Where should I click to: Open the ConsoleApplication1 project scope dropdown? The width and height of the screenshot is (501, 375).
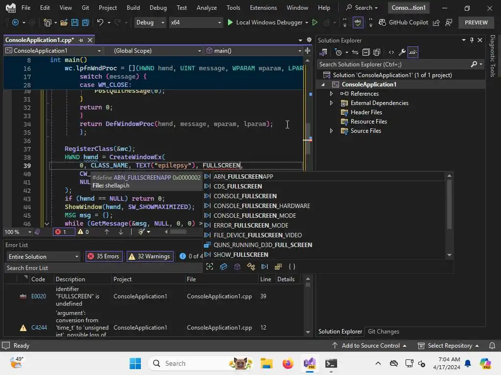click(x=54, y=51)
